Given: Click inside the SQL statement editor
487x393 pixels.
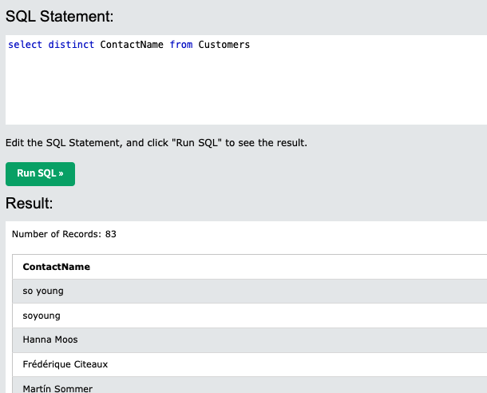Looking at the screenshot, I should (246, 80).
